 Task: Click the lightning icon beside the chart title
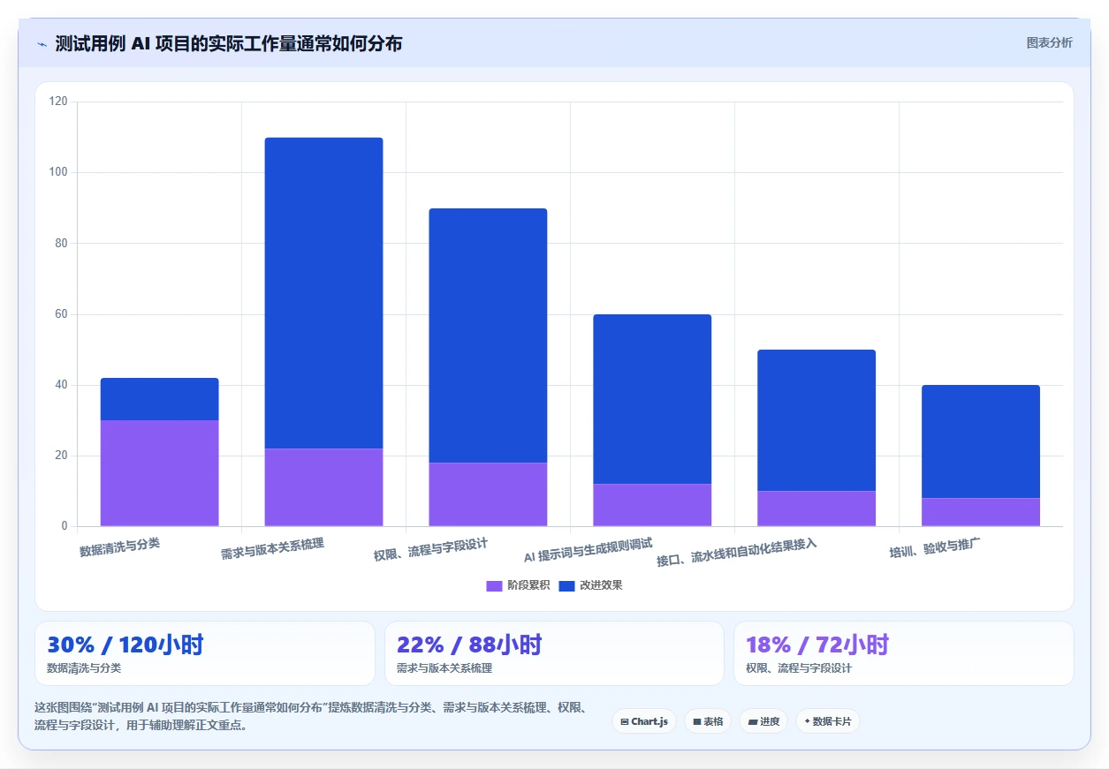tap(42, 44)
